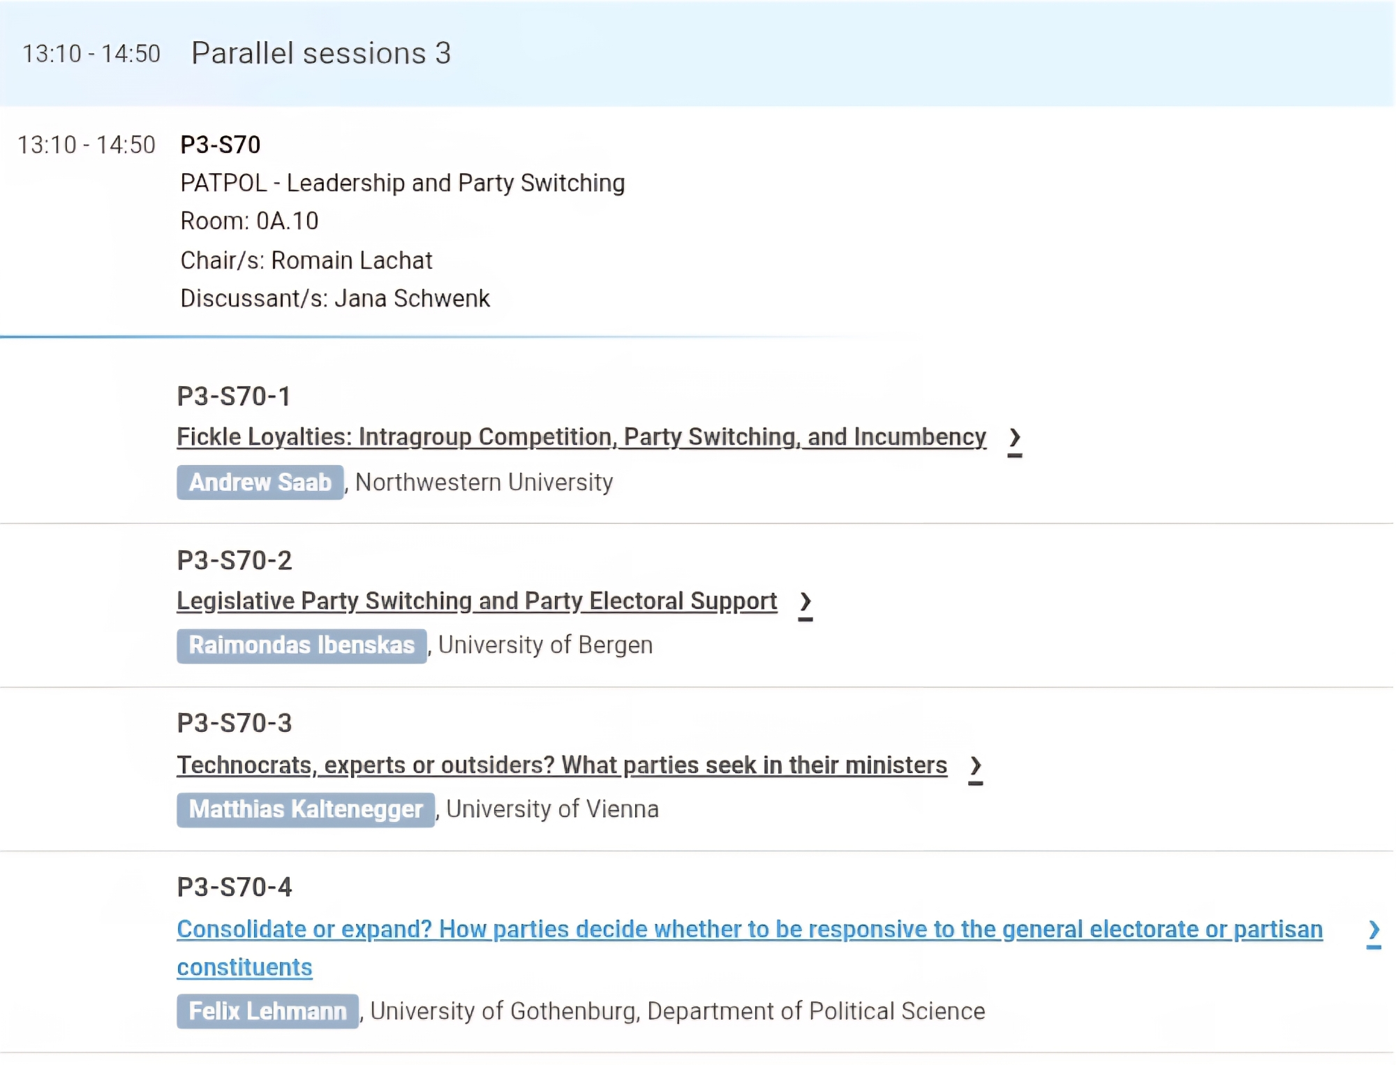Click the Andrew Saab author badge
Image resolution: width=1396 pixels, height=1065 pixels.
coord(260,483)
